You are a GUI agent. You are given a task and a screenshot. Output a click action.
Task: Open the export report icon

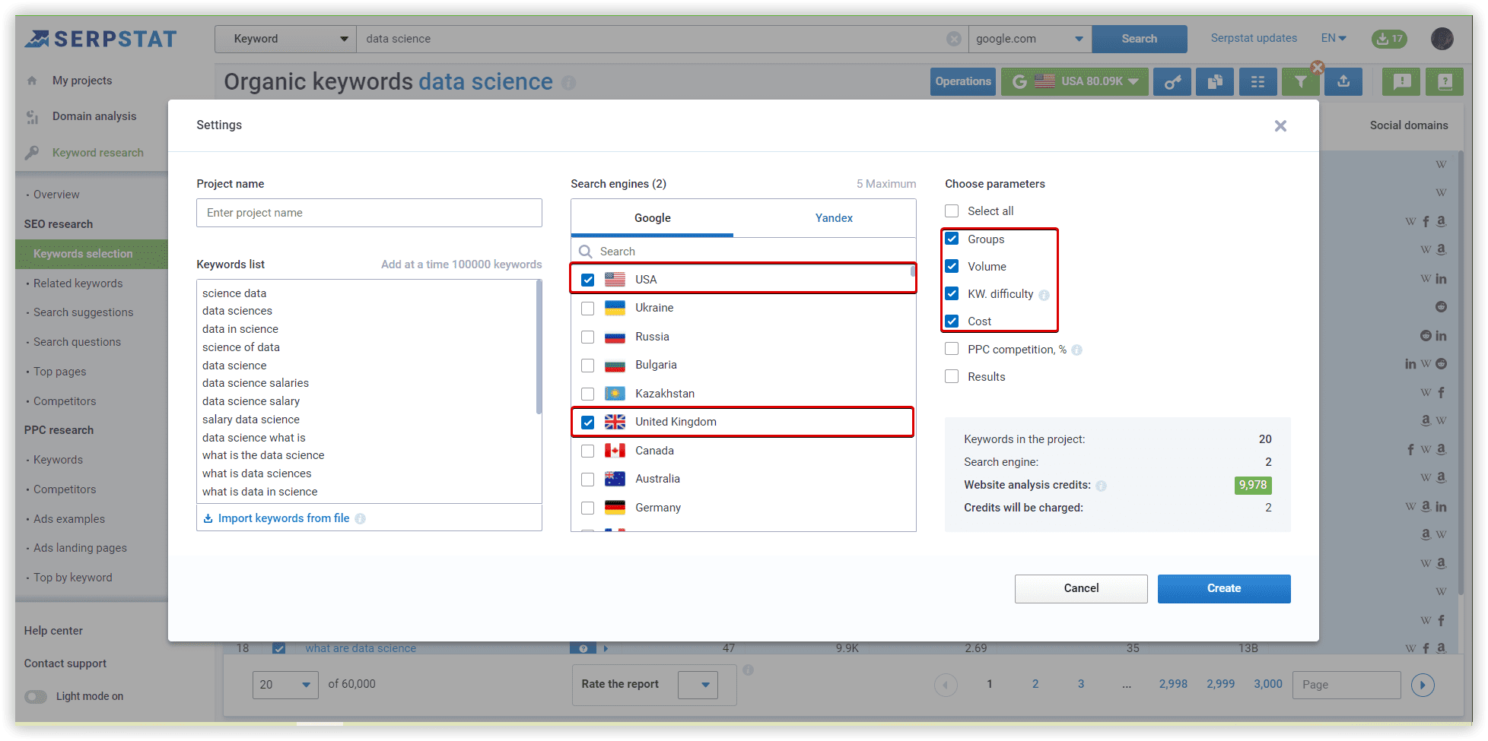tap(1343, 81)
